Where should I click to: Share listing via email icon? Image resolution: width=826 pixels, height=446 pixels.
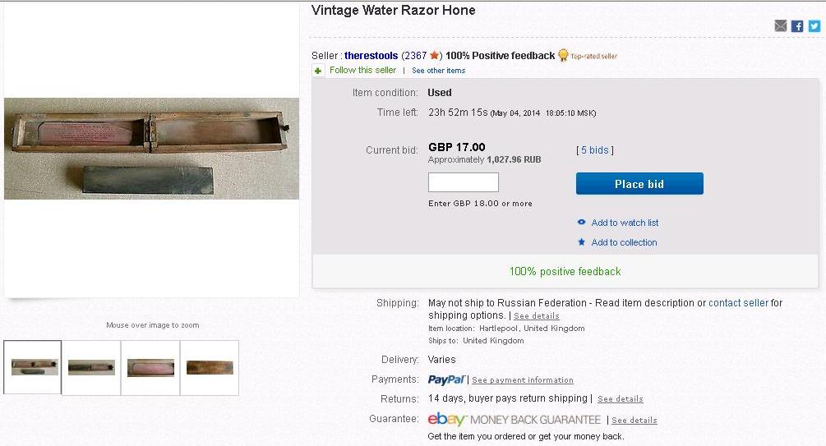pyautogui.click(x=781, y=26)
